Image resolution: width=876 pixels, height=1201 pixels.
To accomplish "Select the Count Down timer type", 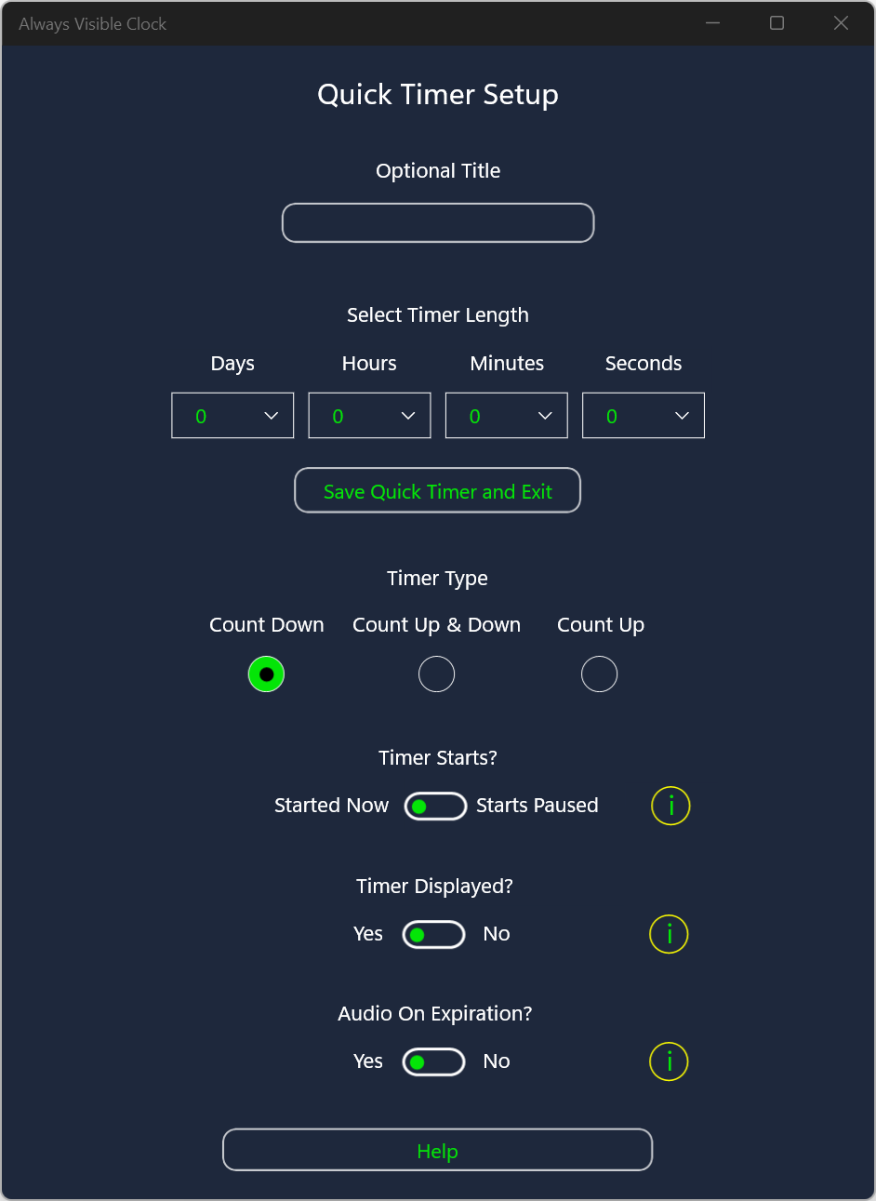I will pyautogui.click(x=266, y=674).
